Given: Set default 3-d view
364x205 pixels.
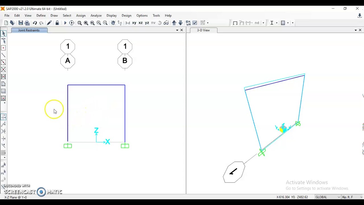Looking at the screenshot, I should tap(128, 23).
